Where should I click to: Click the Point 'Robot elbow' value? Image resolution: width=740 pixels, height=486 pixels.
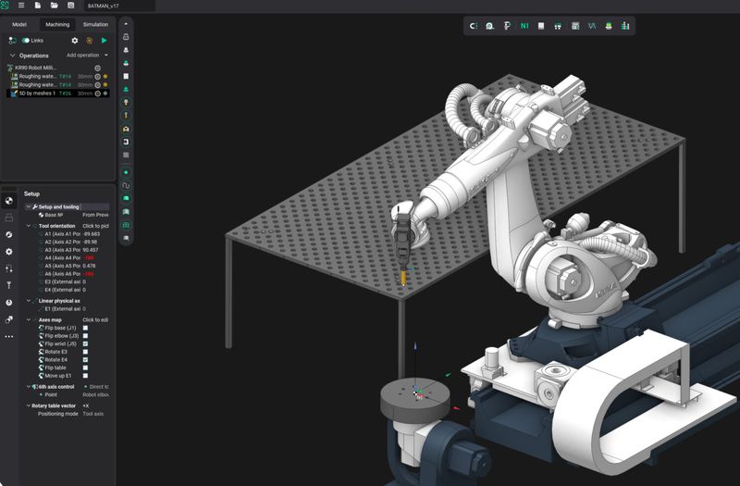coord(96,394)
